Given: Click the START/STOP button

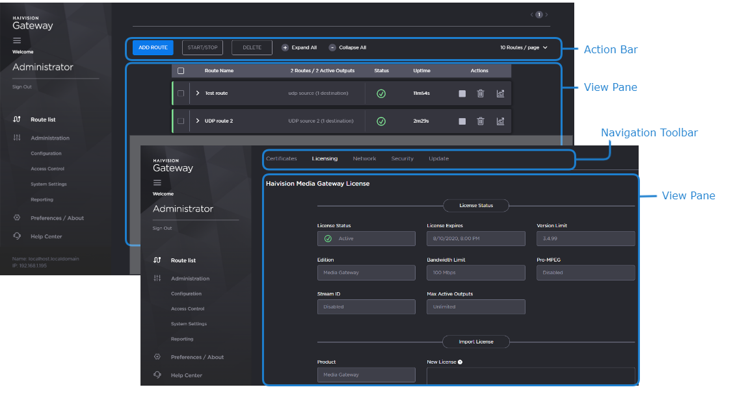Looking at the screenshot, I should point(202,47).
